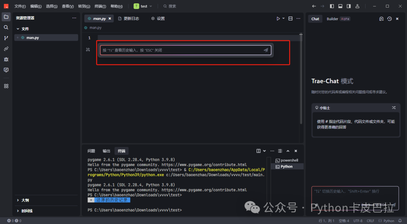Open the 帮助(H) menu
This screenshot has height=224, width=407.
click(116, 6)
